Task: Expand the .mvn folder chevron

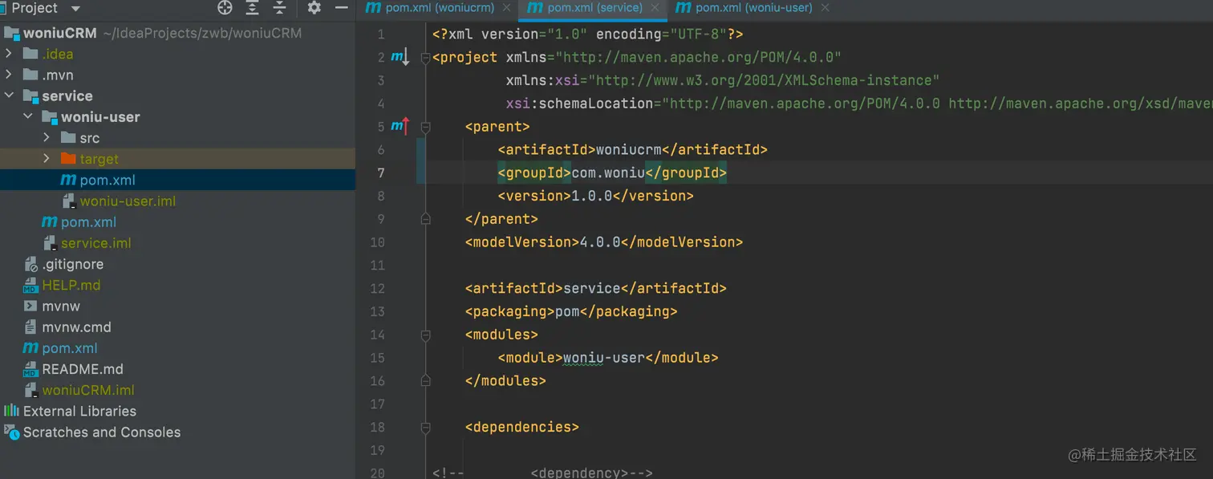Action: (9, 75)
